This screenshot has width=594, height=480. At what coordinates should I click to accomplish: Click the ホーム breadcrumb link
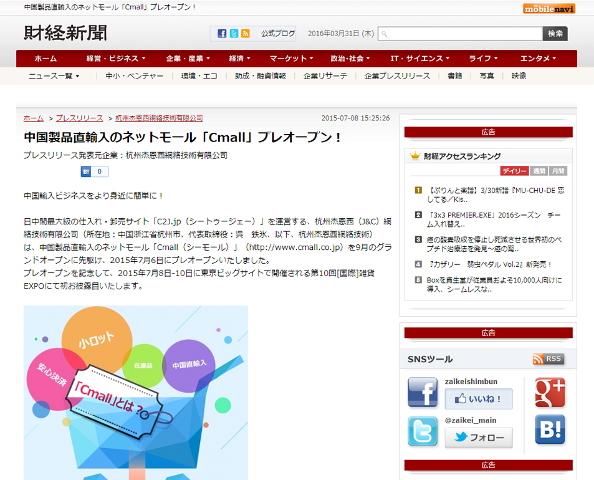click(33, 118)
